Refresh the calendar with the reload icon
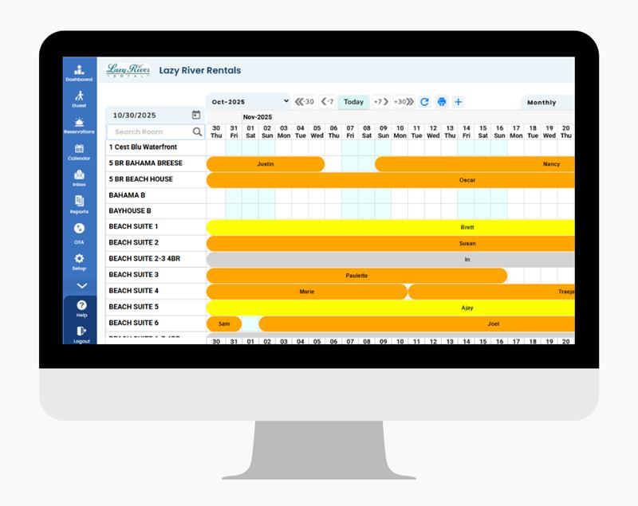The width and height of the screenshot is (638, 506). pos(424,102)
